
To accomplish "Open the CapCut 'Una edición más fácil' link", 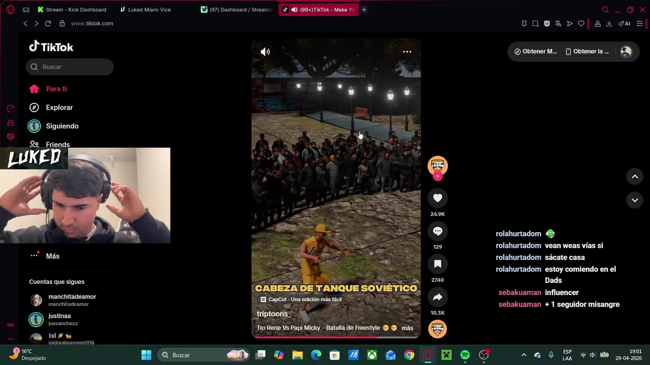I will (x=301, y=300).
